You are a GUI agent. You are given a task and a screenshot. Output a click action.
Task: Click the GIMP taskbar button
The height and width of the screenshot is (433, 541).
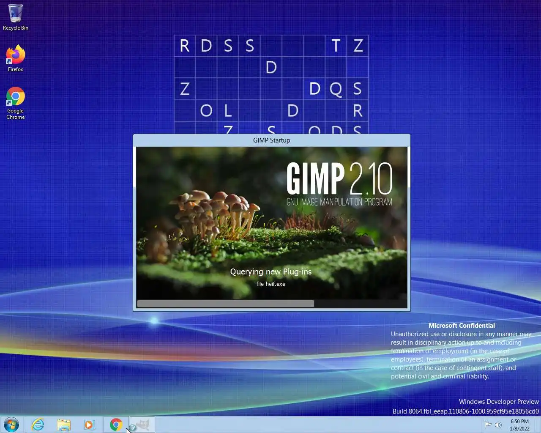142,425
